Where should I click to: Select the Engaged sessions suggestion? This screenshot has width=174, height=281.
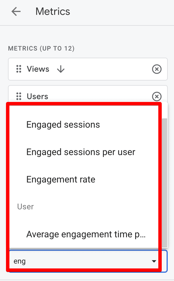pyautogui.click(x=63, y=125)
